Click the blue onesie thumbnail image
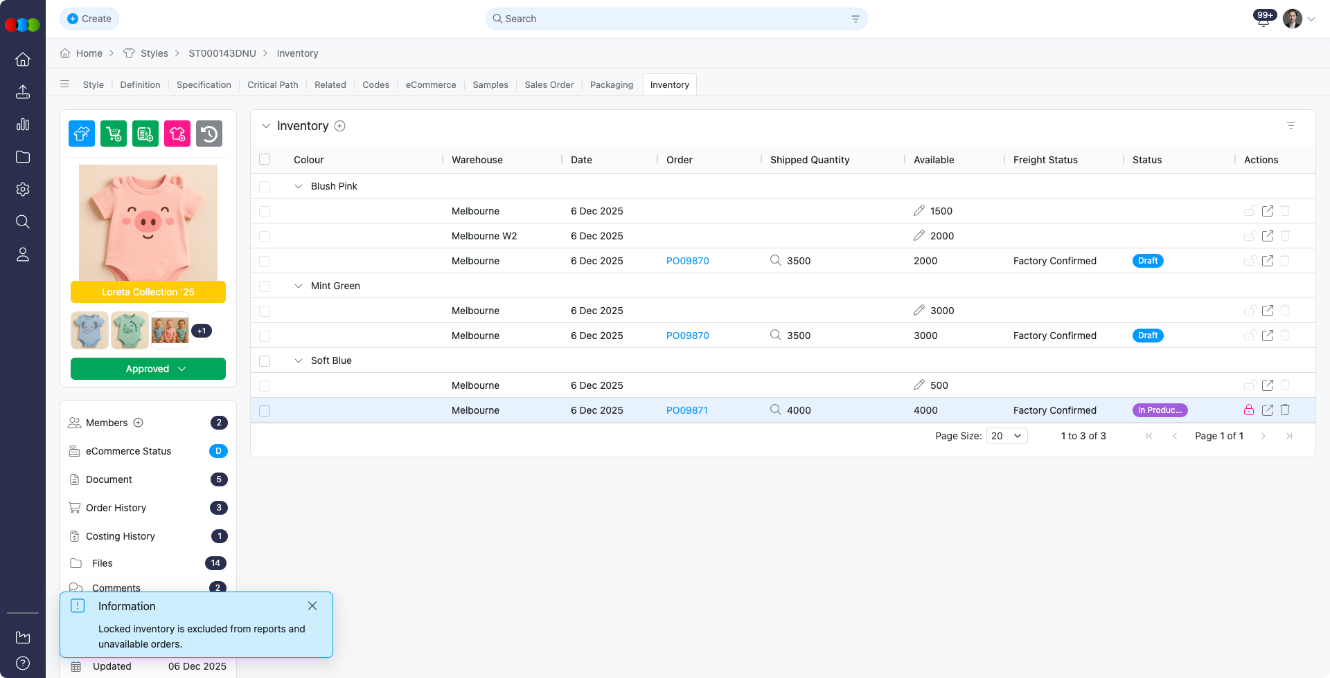The width and height of the screenshot is (1330, 678). (x=89, y=330)
